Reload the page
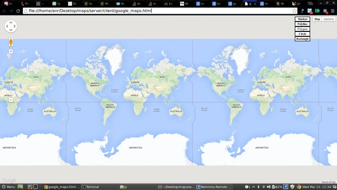337x190 pixels. click(18, 11)
